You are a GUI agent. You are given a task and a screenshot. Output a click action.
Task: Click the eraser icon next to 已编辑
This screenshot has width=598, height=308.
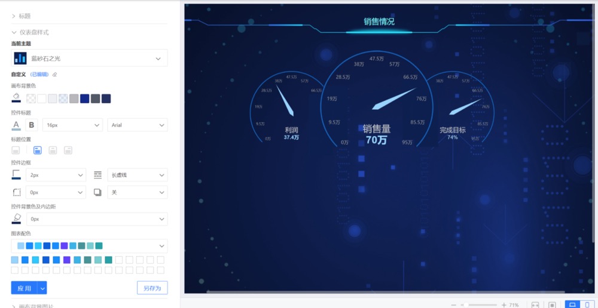coord(54,75)
